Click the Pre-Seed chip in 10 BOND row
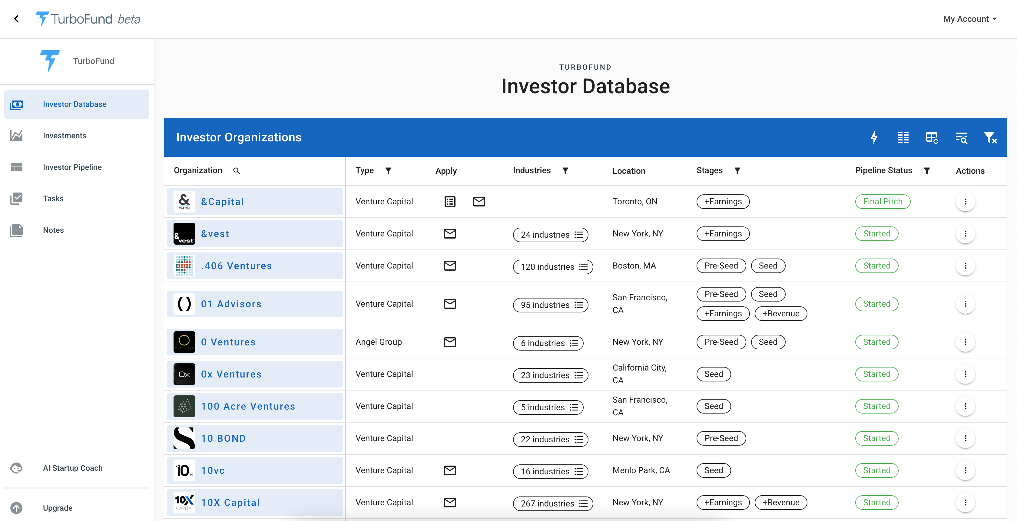The width and height of the screenshot is (1017, 521). point(721,439)
